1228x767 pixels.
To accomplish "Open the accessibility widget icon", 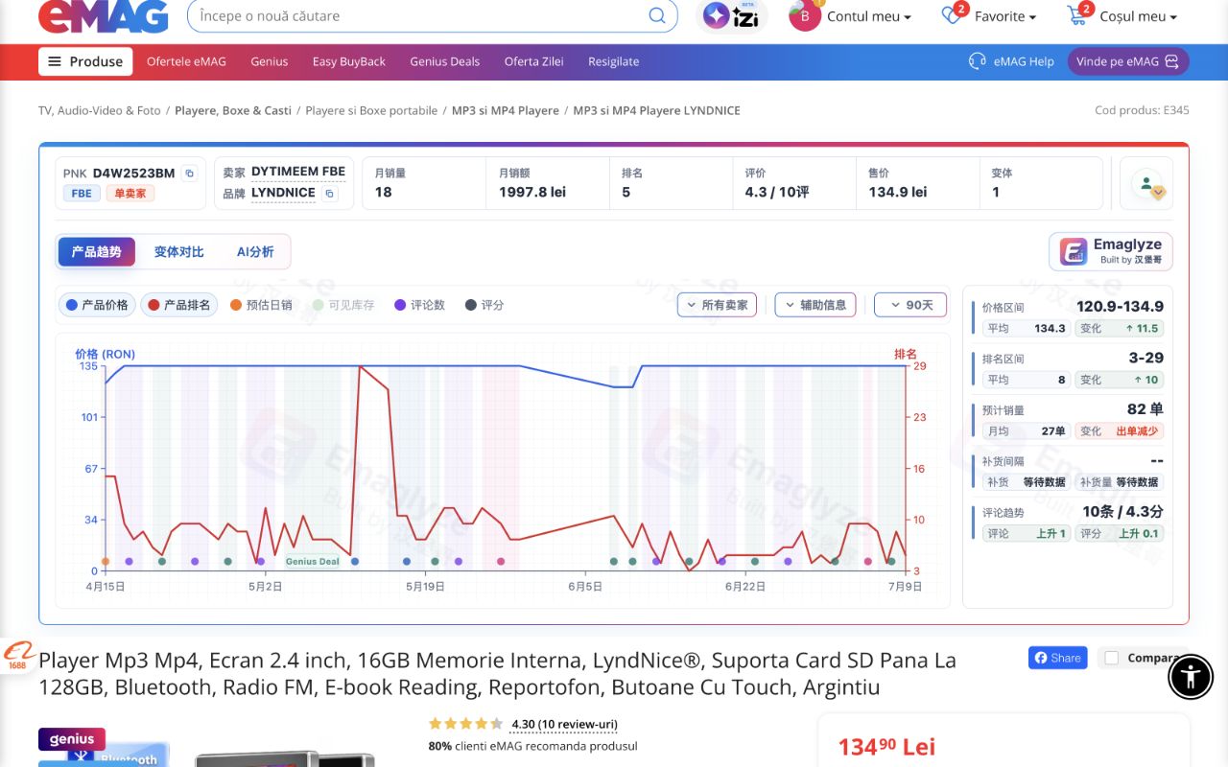I will pos(1191,676).
